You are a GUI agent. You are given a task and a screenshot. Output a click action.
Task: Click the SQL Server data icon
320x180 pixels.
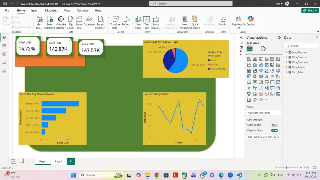click(71, 22)
